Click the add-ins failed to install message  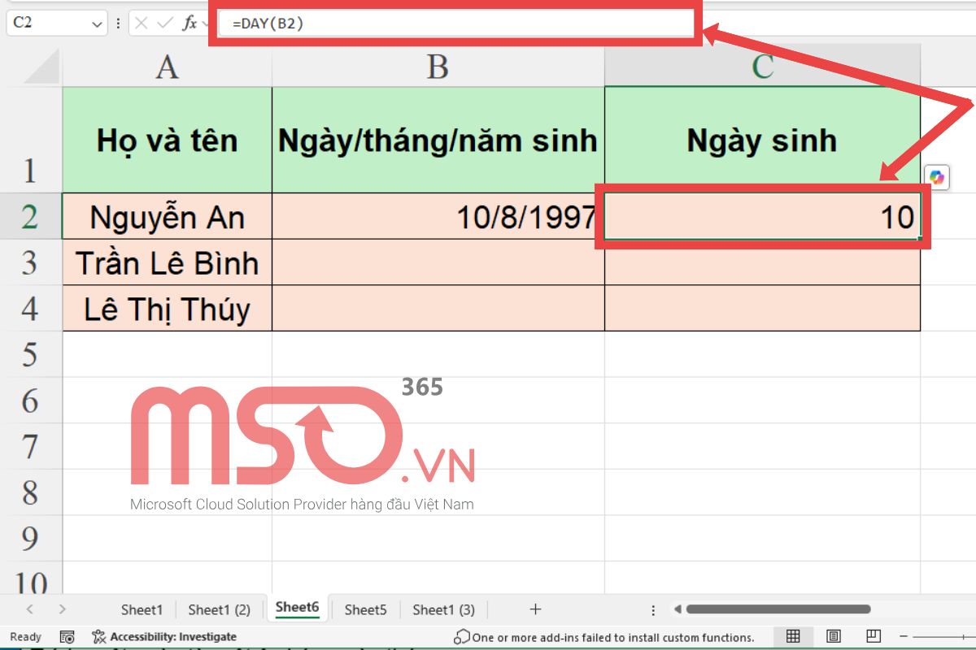click(x=604, y=637)
